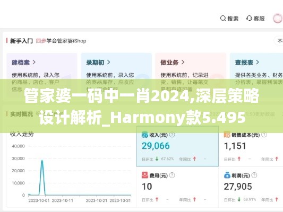Open the 搜索 search label
Screen dimensions: 283x212
click(x=233, y=19)
